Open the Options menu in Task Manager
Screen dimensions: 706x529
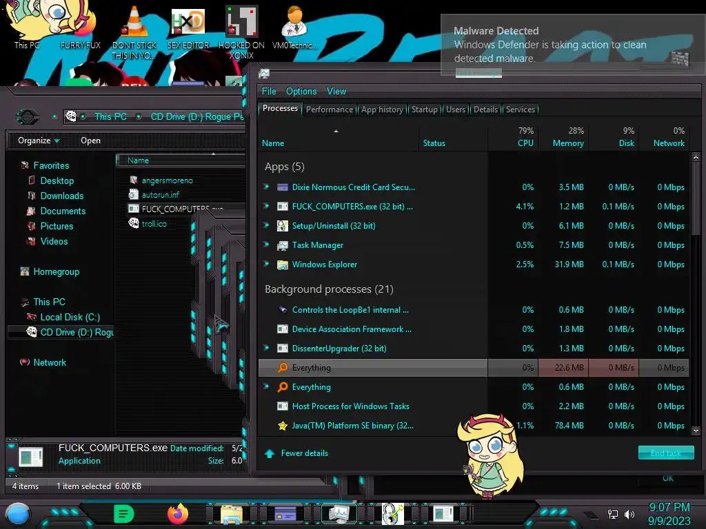click(301, 92)
